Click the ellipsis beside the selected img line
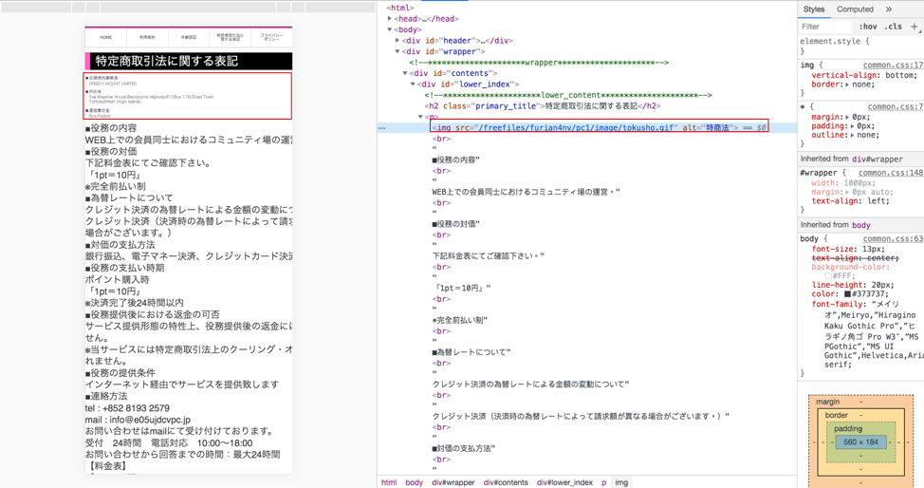The image size is (924, 488). (382, 127)
